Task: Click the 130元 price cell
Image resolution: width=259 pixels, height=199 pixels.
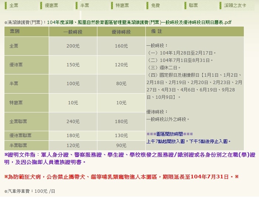Action: coord(121,136)
